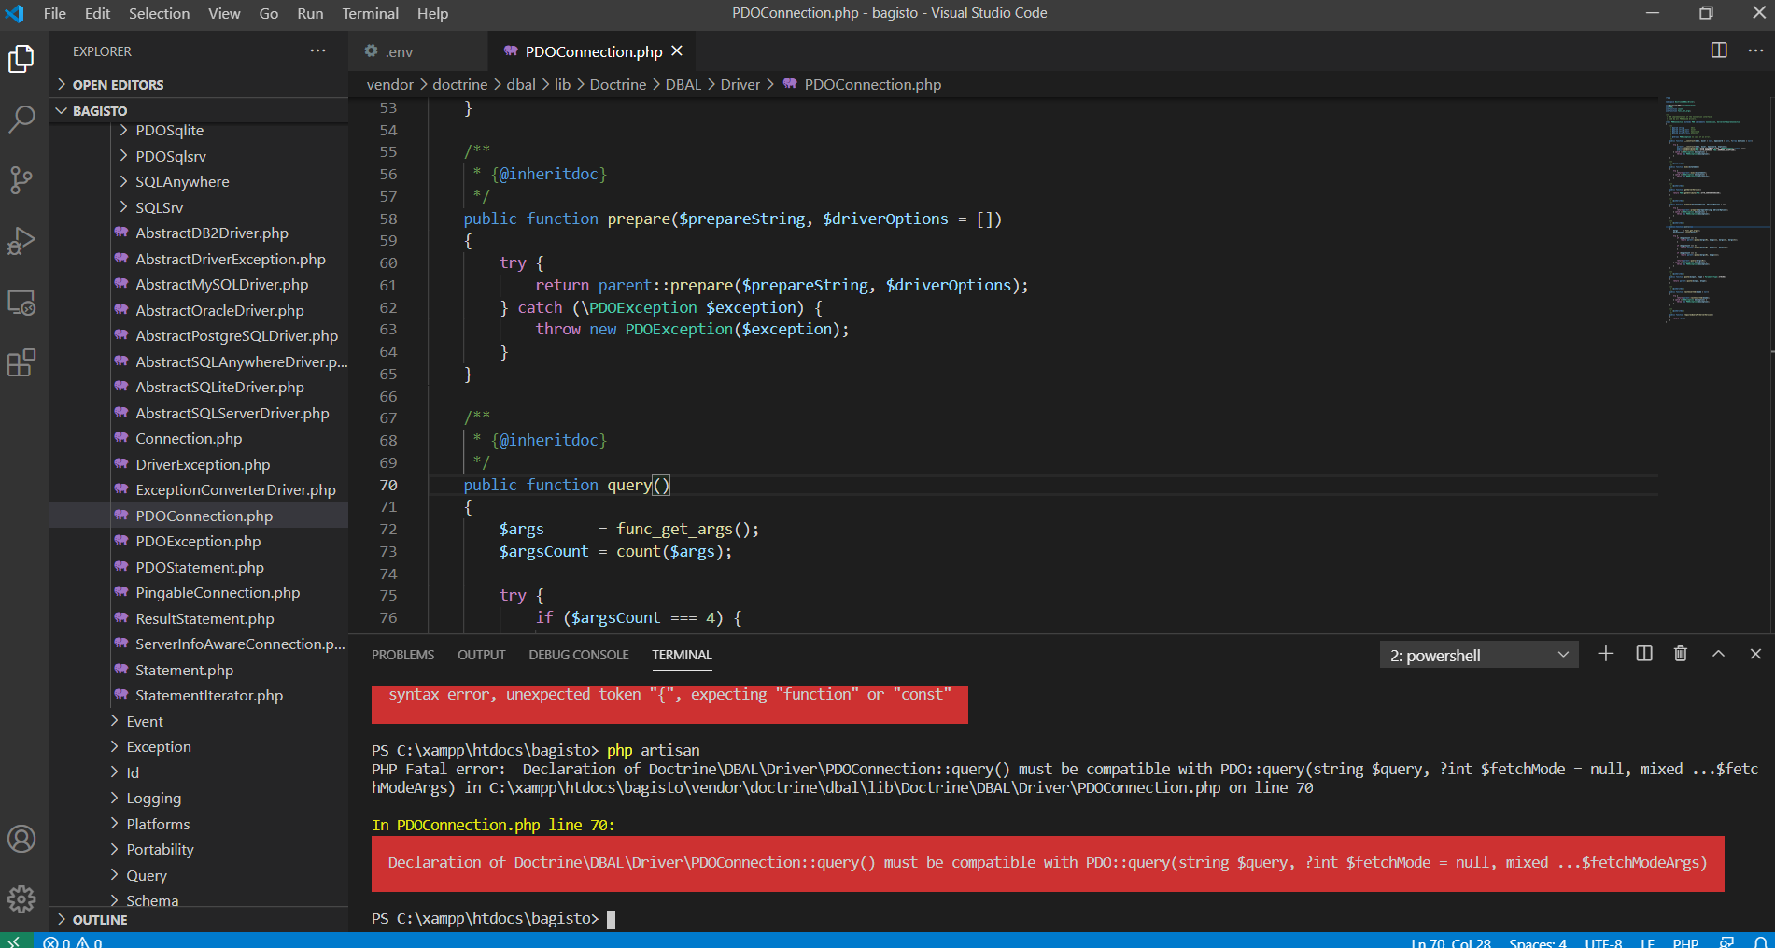1775x948 pixels.
Task: Switch to the Output panel tab
Action: 481,655
